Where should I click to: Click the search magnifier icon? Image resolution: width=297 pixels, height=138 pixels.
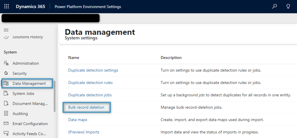pyautogui.click(x=274, y=7)
